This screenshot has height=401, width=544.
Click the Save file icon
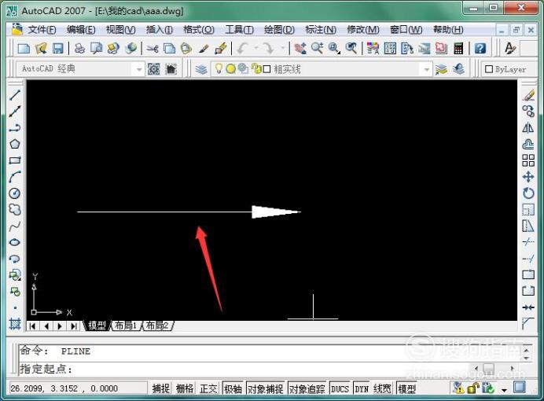[57, 48]
